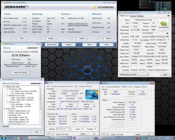
Task: Click OK in CPU-Z window showing processor
Action: tap(94, 134)
